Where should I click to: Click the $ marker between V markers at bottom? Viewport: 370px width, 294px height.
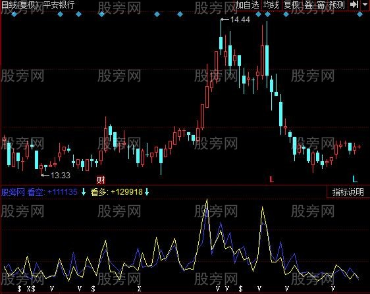point(240,289)
